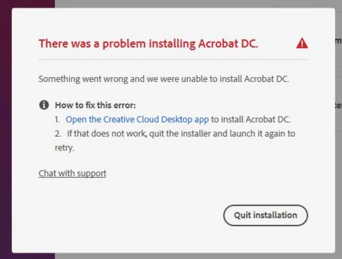Click the cut-off letter m at the right edge

tap(338, 41)
